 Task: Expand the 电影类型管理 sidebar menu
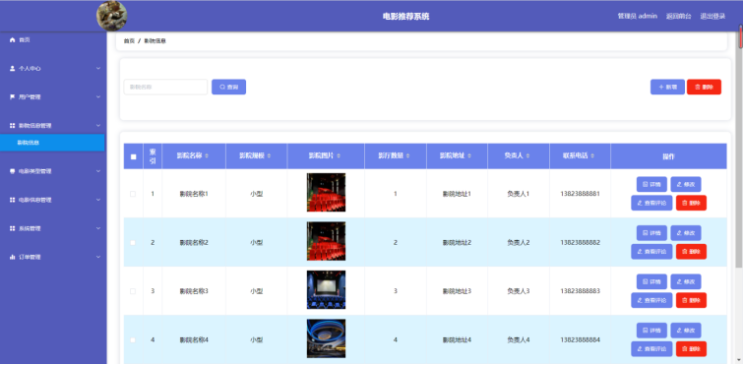53,171
